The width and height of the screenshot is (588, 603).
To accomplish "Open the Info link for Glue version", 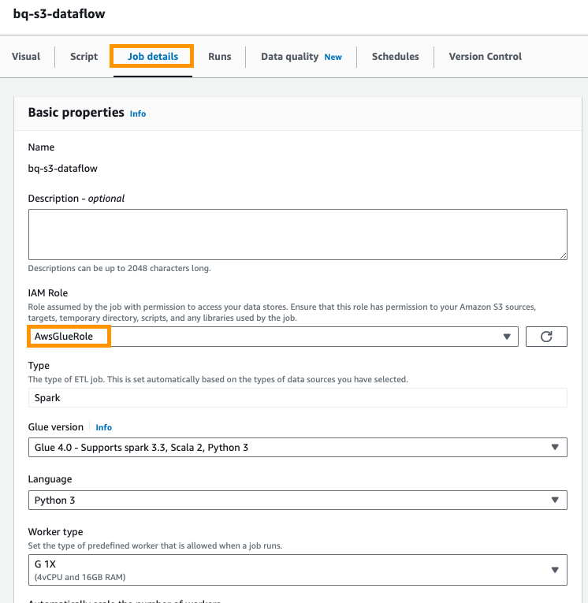I will (104, 427).
